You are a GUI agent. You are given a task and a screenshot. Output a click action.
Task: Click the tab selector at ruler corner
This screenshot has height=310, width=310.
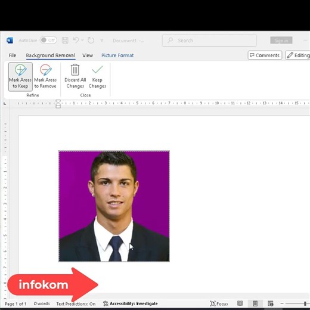5,103
